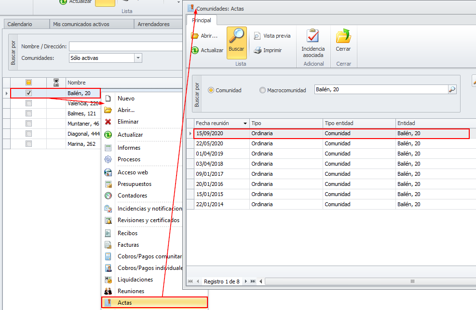Screen dimensions: 476x310
Task: Click the Nombre / Dirección input field
Action: coord(126,46)
